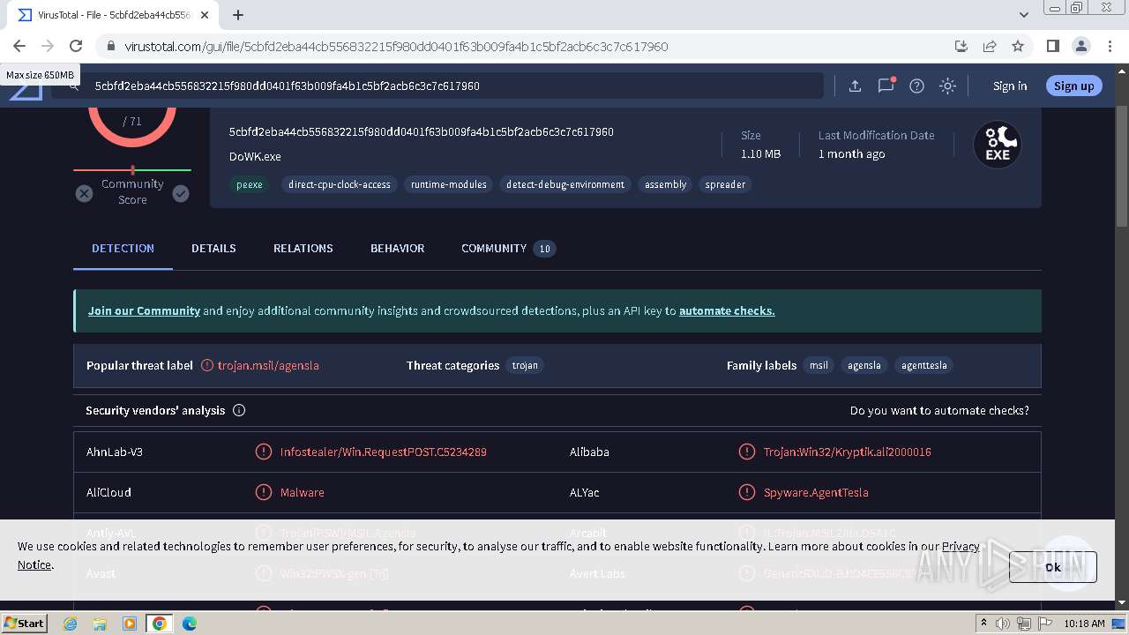Click the EXE file type icon
The image size is (1129, 635).
pos(998,145)
